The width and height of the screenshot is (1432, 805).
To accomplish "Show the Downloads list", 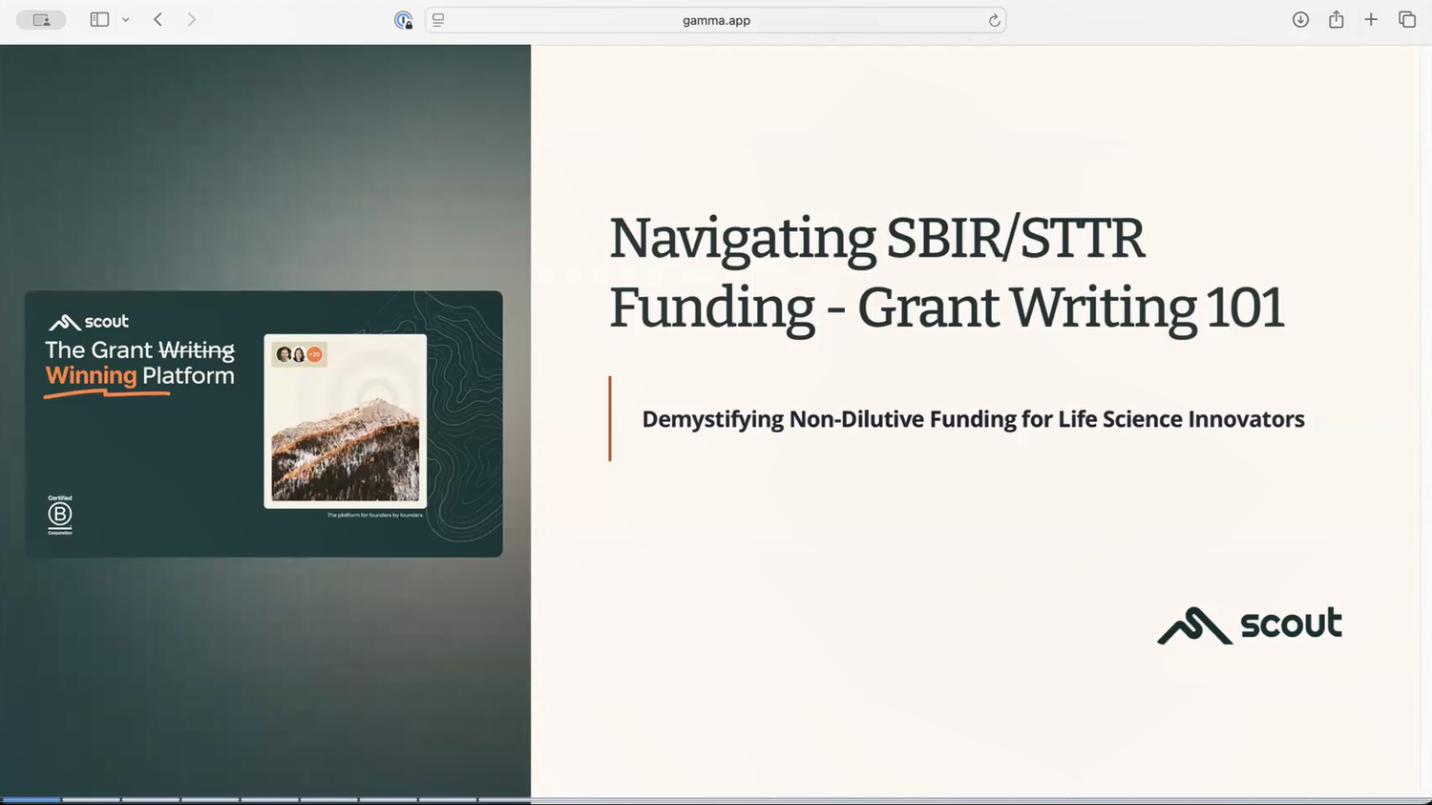I will [x=1300, y=19].
